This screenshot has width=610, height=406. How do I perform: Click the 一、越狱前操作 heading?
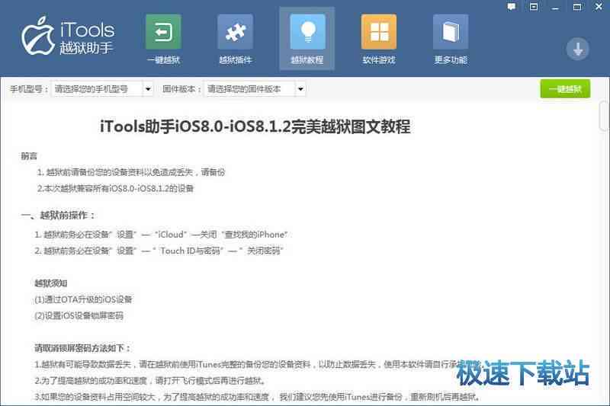coord(58,216)
